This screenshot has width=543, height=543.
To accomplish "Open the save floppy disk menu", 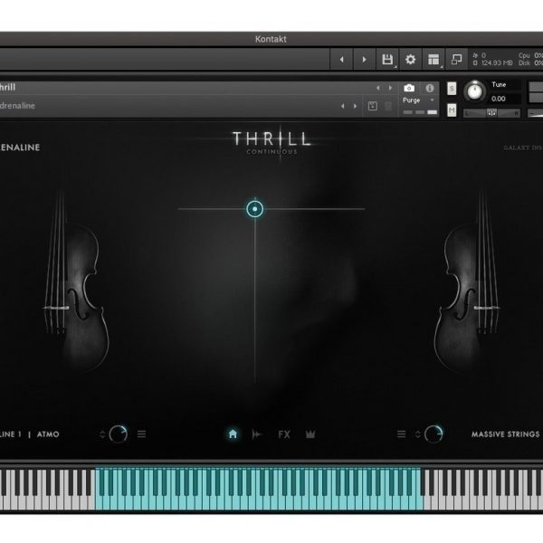I will pyautogui.click(x=387, y=60).
